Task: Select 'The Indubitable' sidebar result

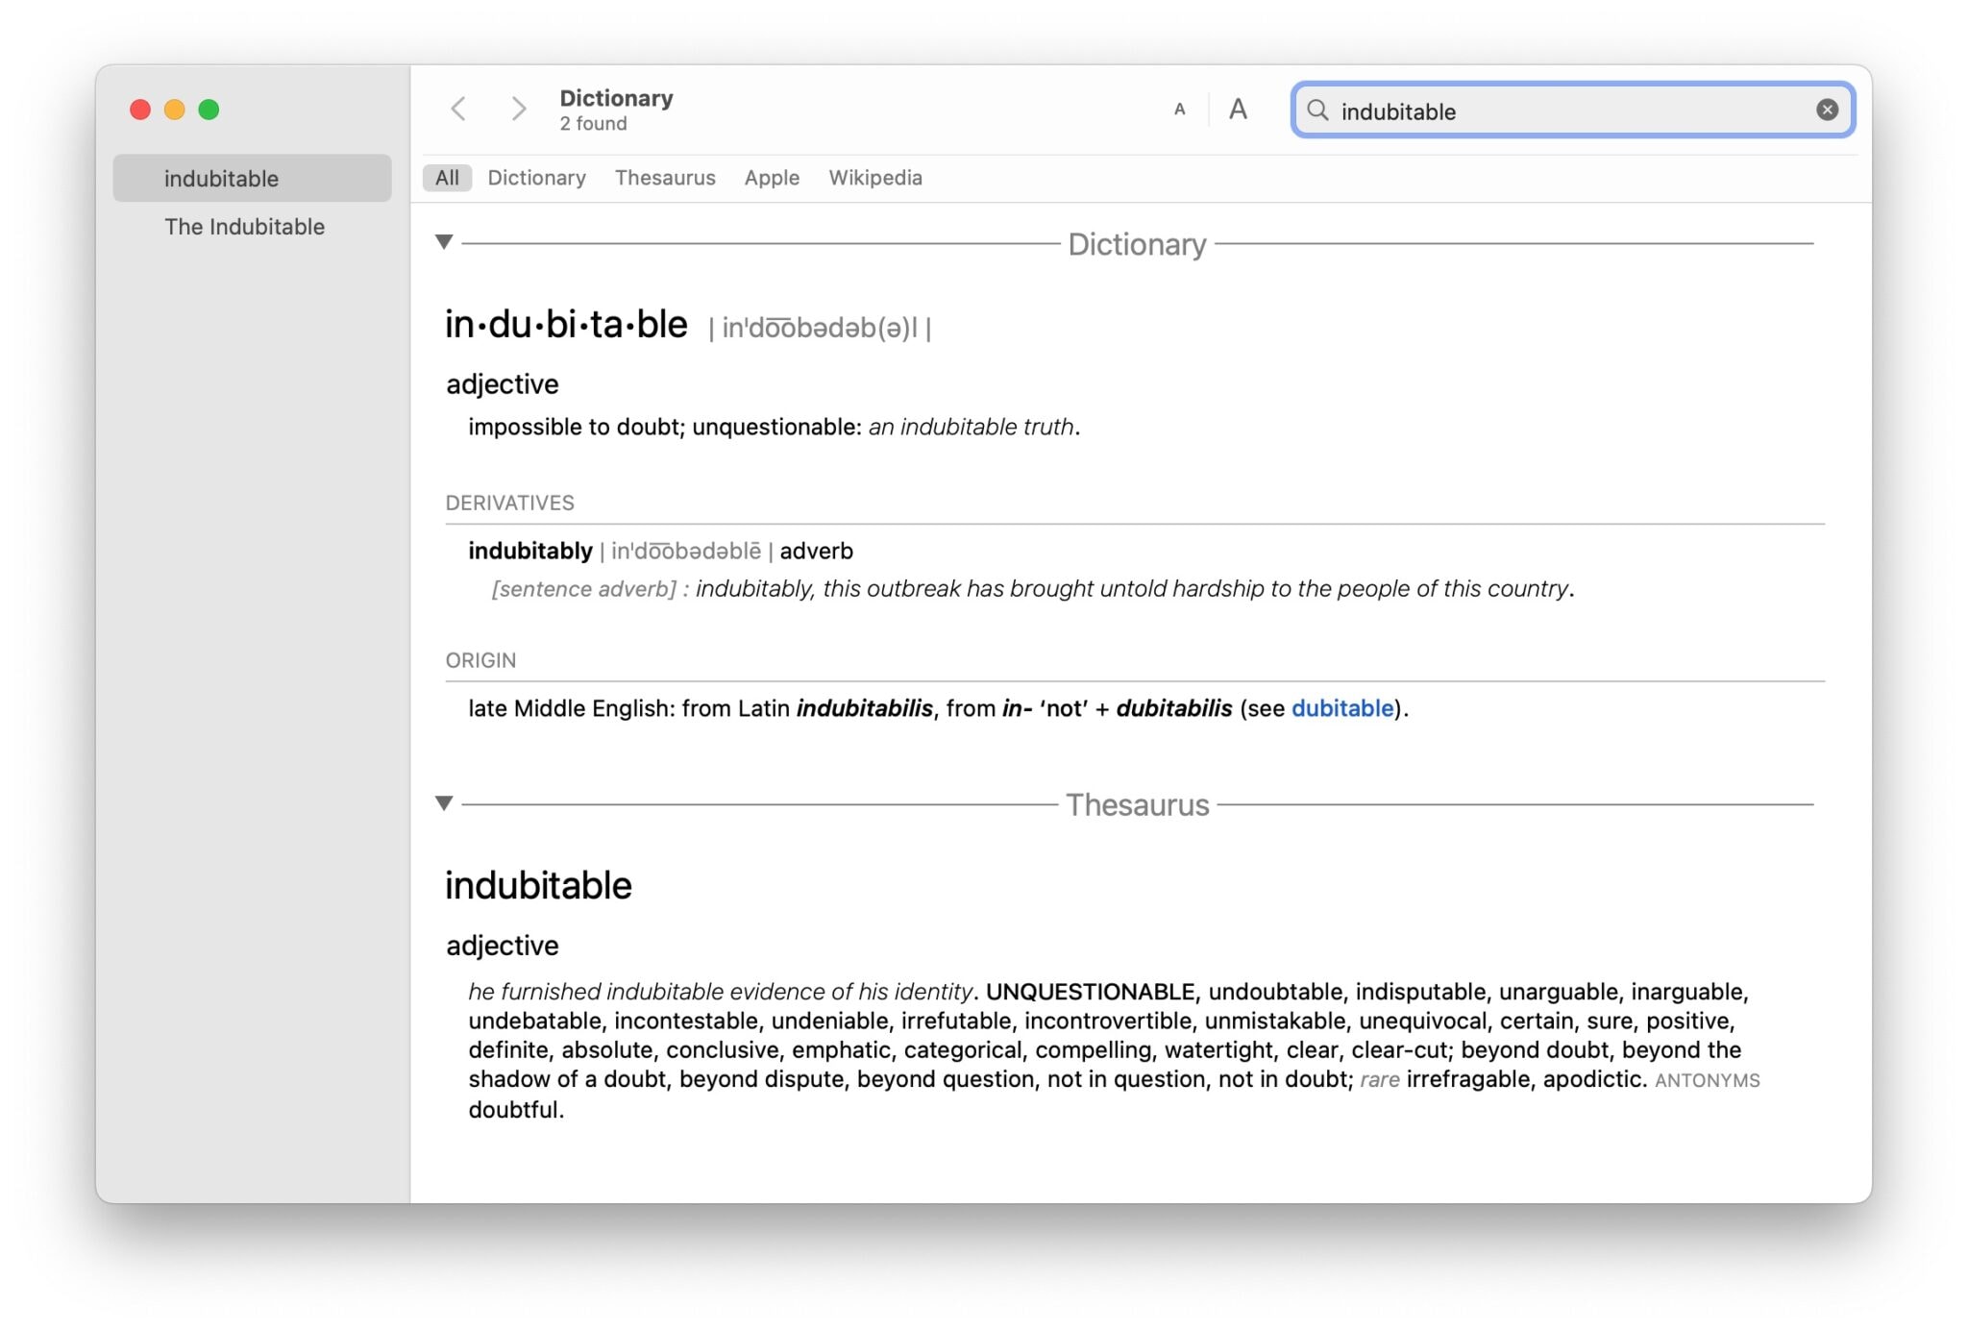Action: 244,227
